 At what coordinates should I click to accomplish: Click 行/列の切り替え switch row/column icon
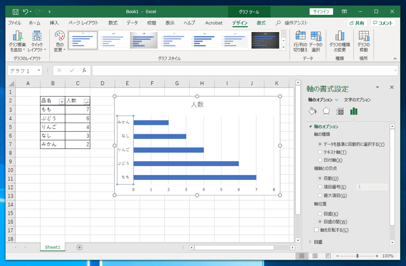tap(300, 41)
